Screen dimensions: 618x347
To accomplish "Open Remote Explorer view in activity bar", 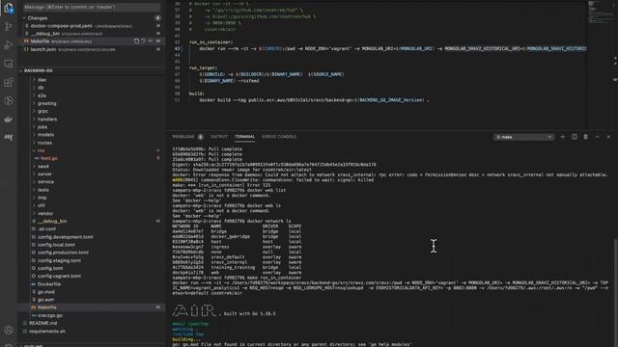I will click(9, 64).
